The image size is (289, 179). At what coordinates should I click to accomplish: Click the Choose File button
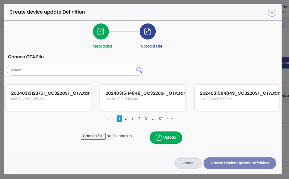point(93,136)
